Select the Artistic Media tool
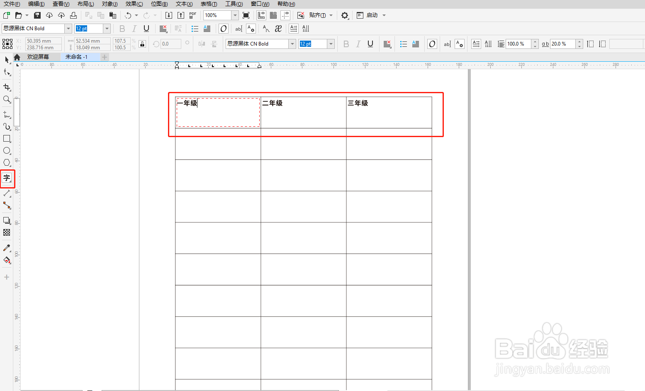645x391 pixels. tap(7, 126)
